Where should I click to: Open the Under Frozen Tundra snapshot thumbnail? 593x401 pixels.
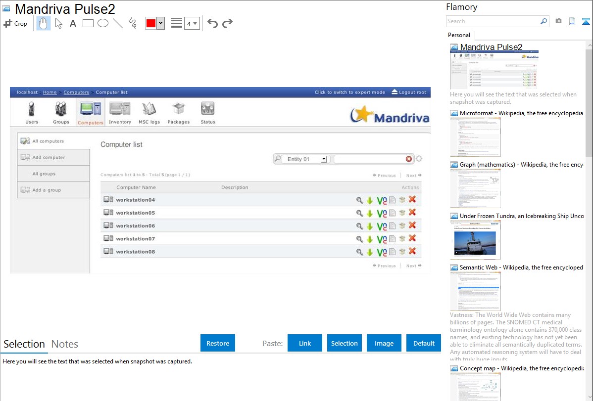pos(475,240)
